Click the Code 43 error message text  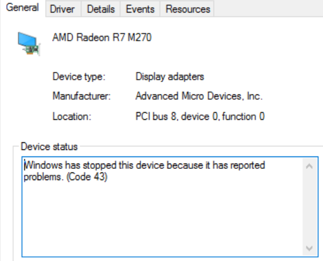point(144,171)
